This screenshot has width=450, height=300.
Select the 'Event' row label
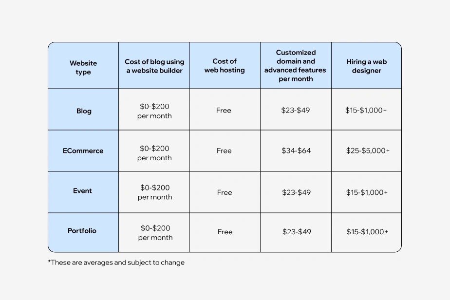point(82,191)
